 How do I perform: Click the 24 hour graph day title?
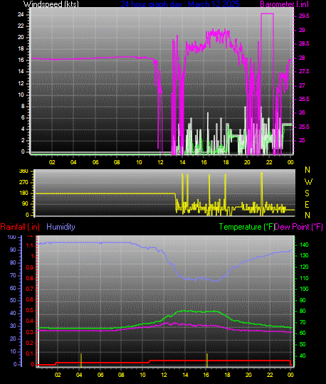click(180, 4)
